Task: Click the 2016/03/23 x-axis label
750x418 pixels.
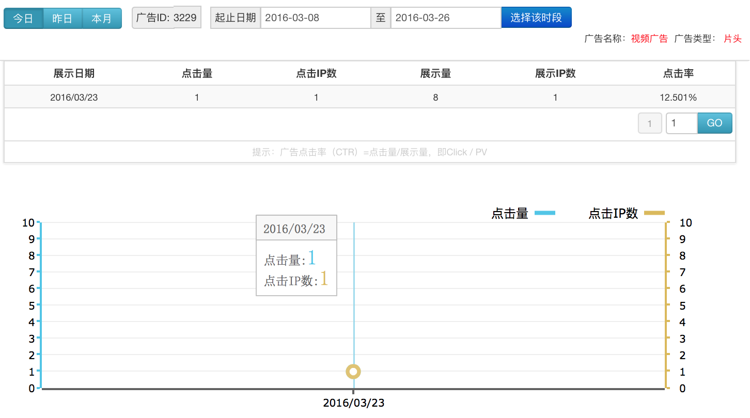Action: [x=354, y=403]
